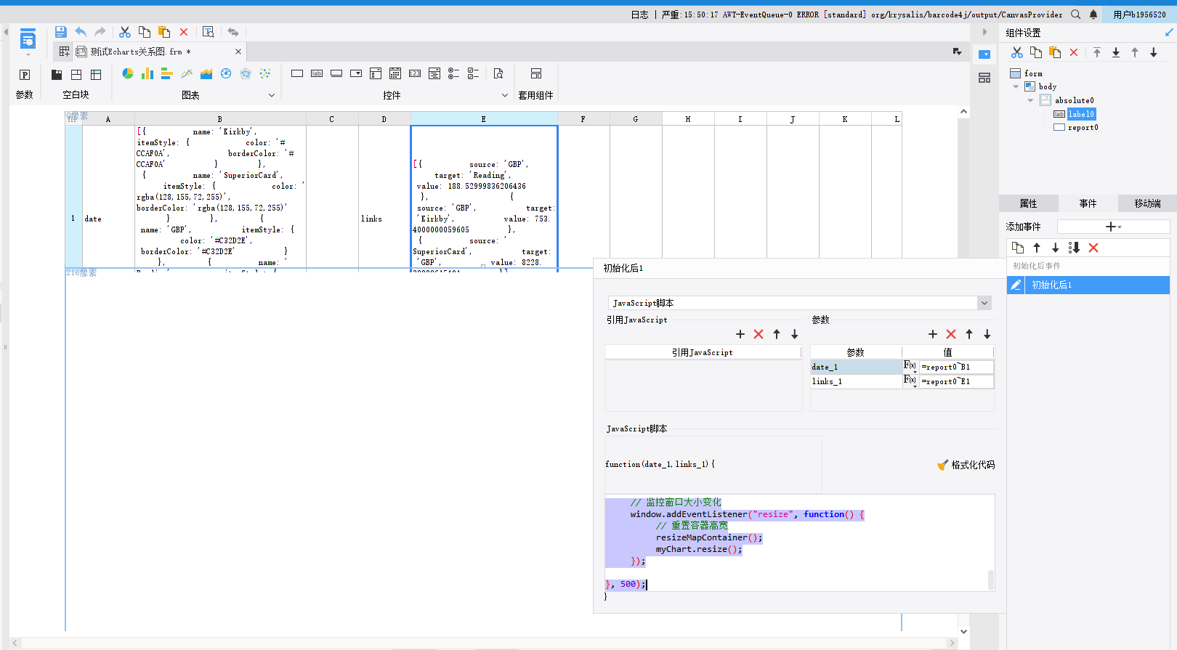
Task: Add a checkbox group widget
Action: [474, 73]
